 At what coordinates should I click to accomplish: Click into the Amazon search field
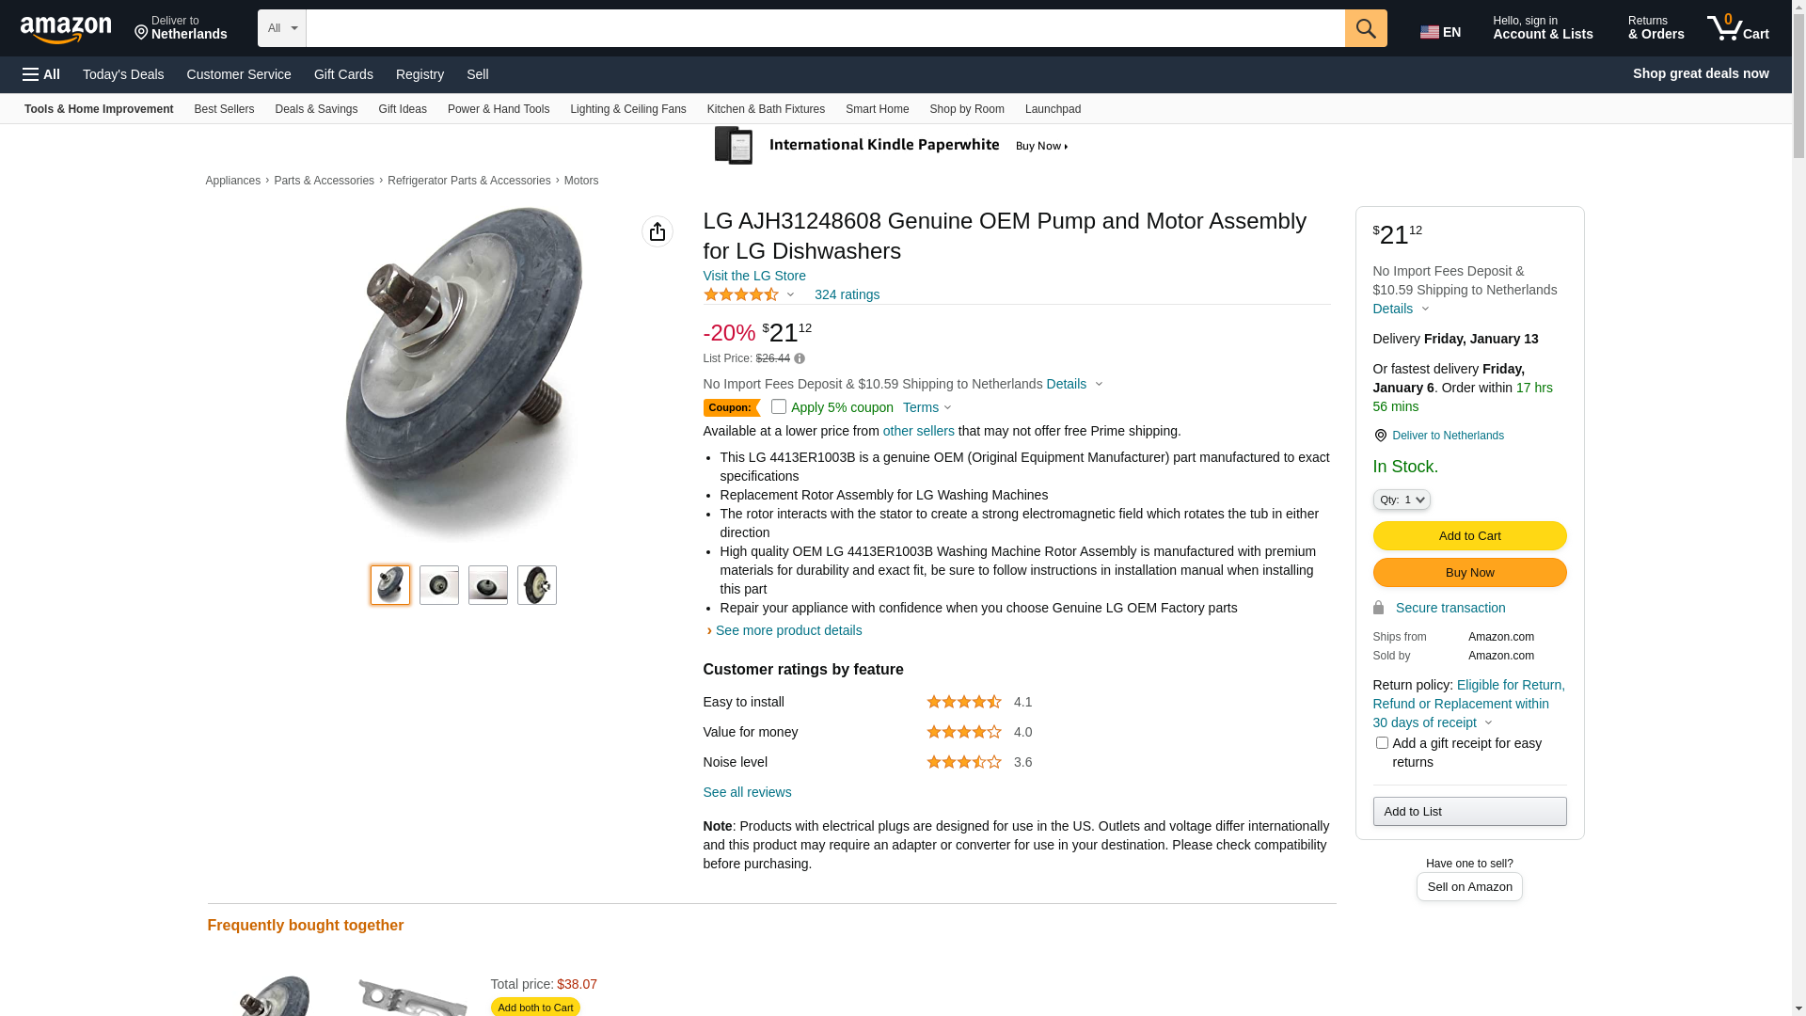pyautogui.click(x=824, y=28)
